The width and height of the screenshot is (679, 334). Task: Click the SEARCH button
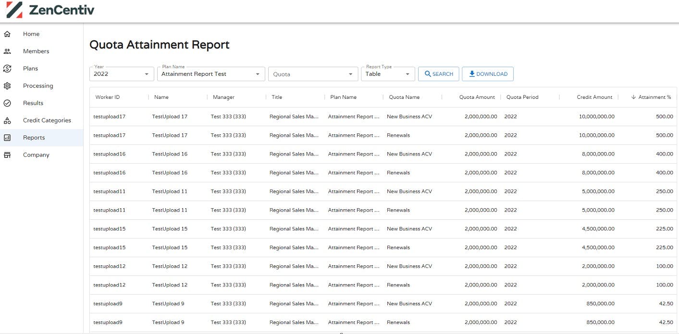pyautogui.click(x=438, y=74)
